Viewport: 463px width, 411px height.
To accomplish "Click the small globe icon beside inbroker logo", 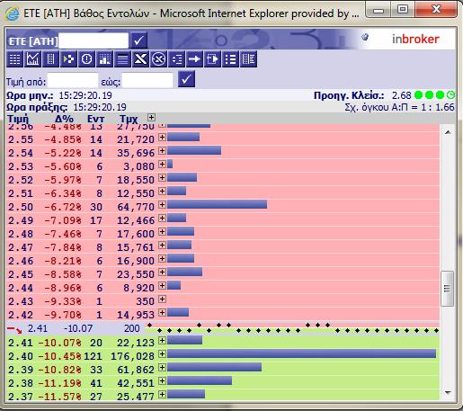I will (x=365, y=38).
